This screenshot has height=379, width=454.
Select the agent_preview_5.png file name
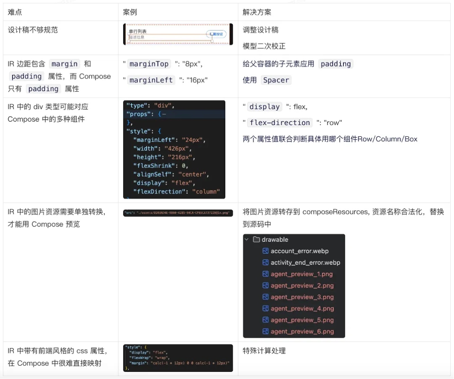pos(302,320)
